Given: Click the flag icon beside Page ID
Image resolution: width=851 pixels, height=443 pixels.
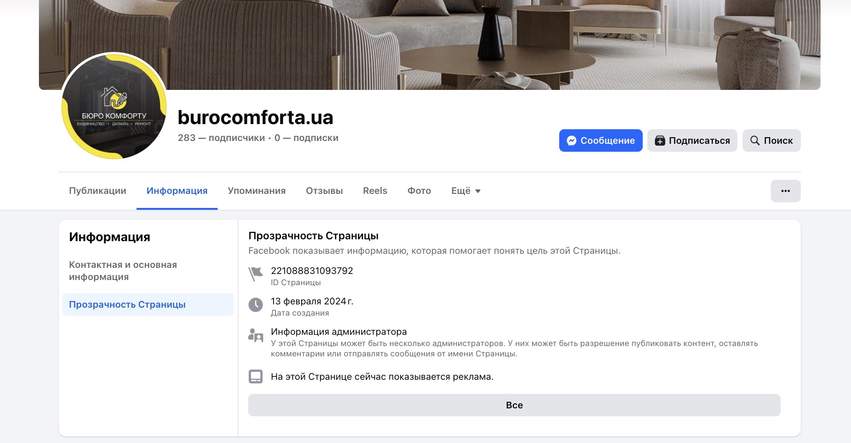Looking at the screenshot, I should 256,274.
